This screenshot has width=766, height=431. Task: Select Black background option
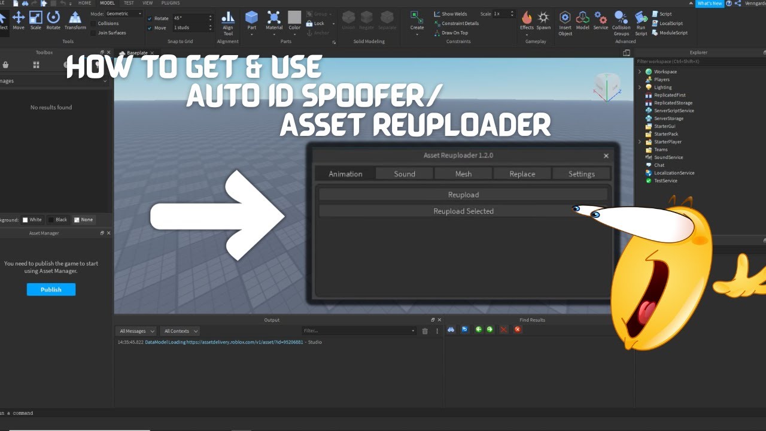pos(57,220)
